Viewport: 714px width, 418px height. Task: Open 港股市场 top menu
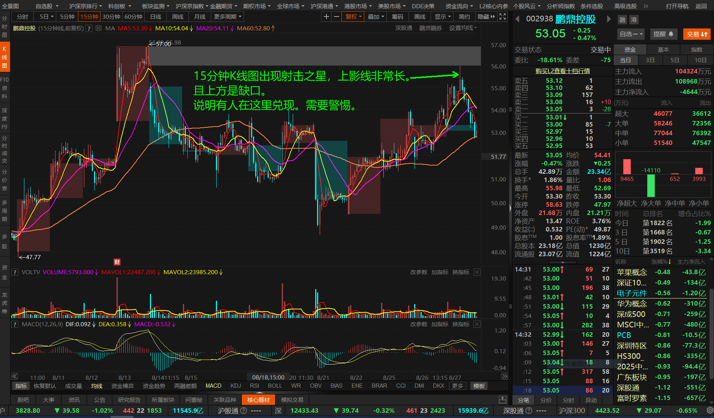(358, 6)
